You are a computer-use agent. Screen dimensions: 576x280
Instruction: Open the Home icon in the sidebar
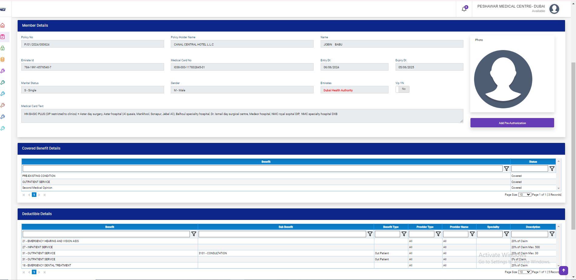[3, 25]
